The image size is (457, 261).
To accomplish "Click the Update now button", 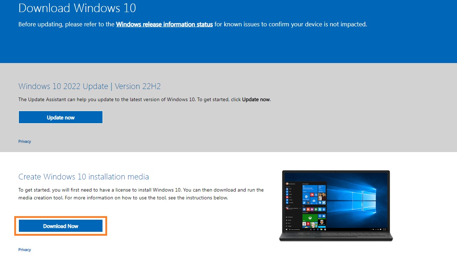I will tap(61, 117).
